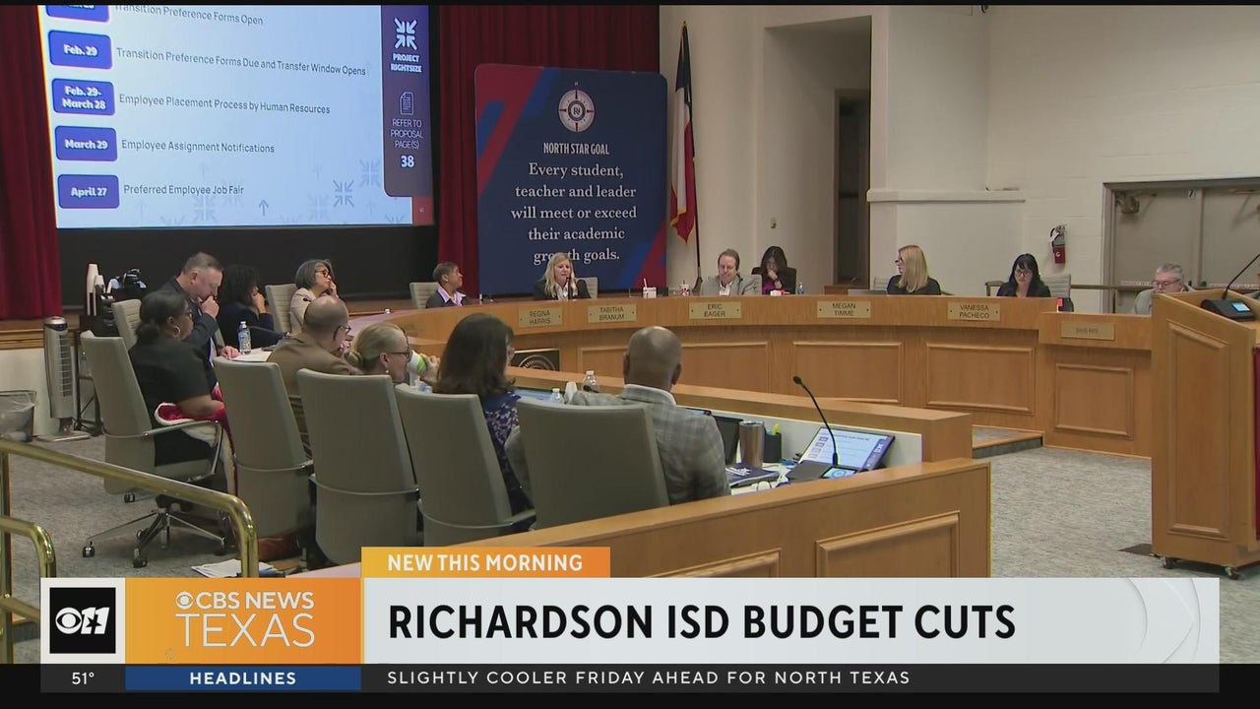Click the North Star Goal compass emblem
The width and height of the screenshot is (1260, 709).
(576, 109)
